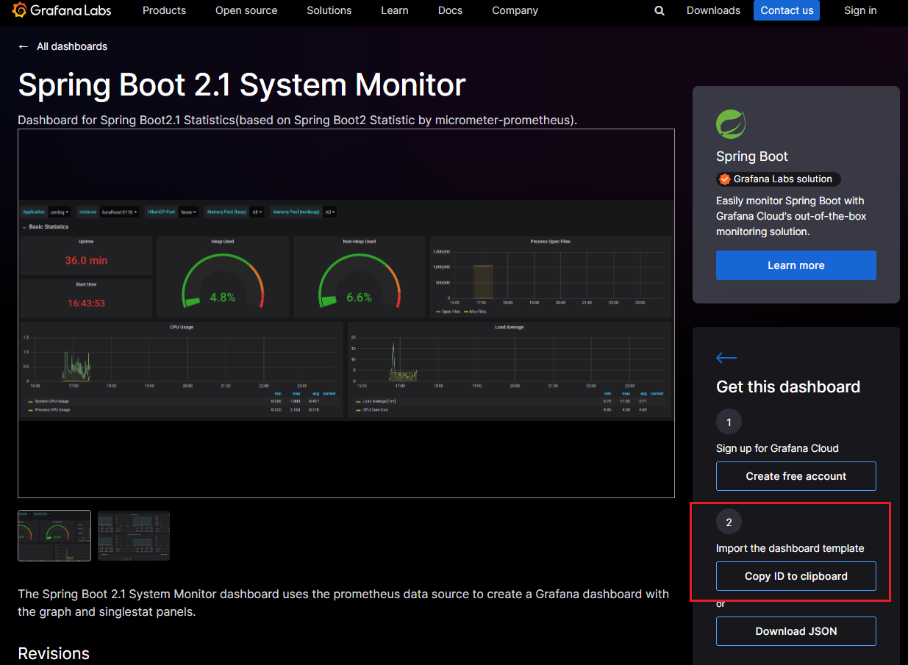The image size is (908, 665).
Task: Click the large dashboard preview image
Action: click(346, 313)
